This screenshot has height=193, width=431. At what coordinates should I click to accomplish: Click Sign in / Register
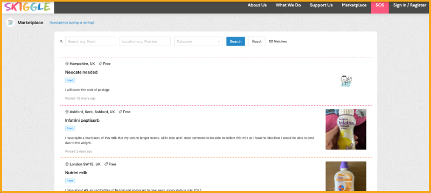click(409, 5)
